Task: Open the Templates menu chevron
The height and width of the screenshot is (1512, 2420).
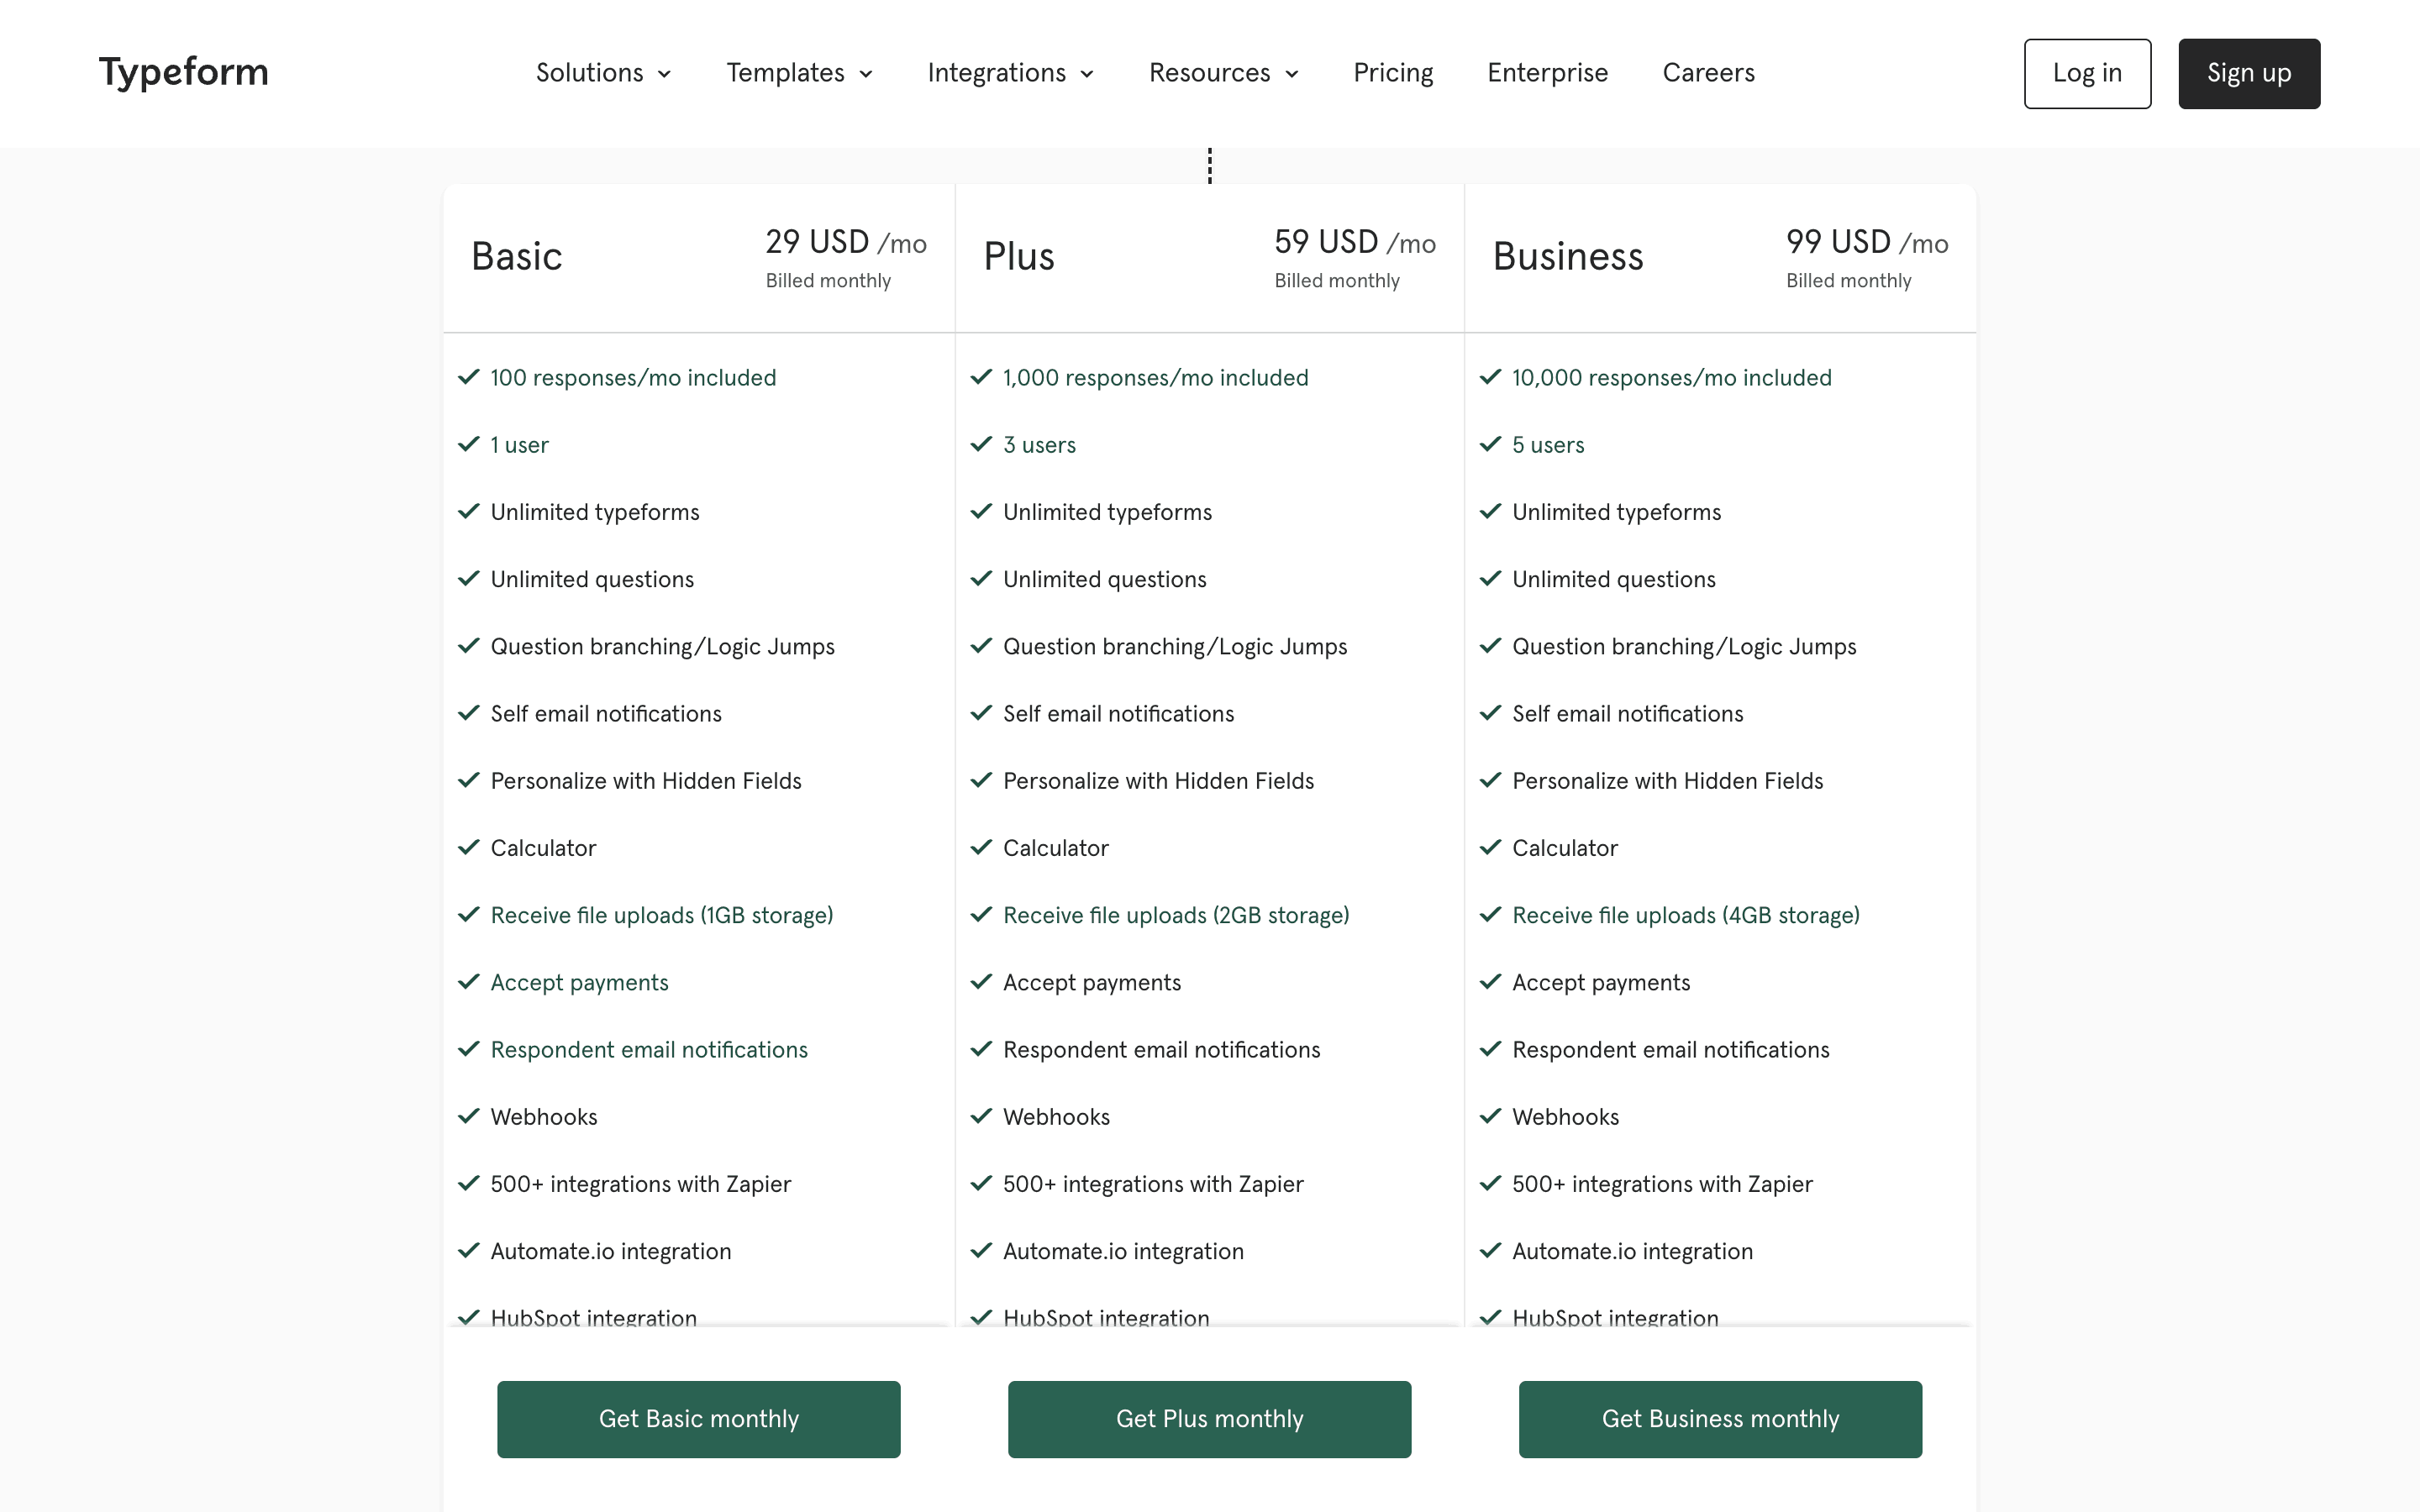Action: pos(866,73)
